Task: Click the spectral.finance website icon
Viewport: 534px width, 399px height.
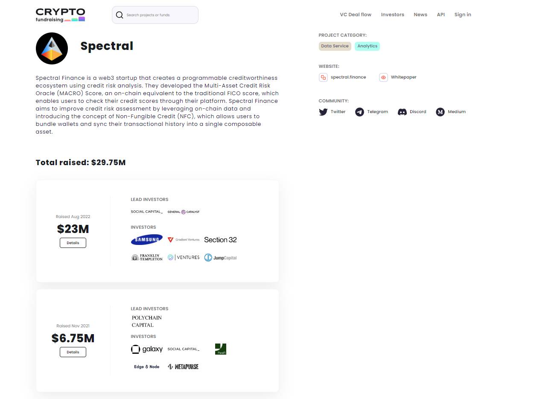Action: click(323, 77)
